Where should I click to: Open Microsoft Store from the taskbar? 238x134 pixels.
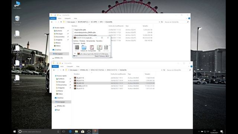(x=83, y=131)
